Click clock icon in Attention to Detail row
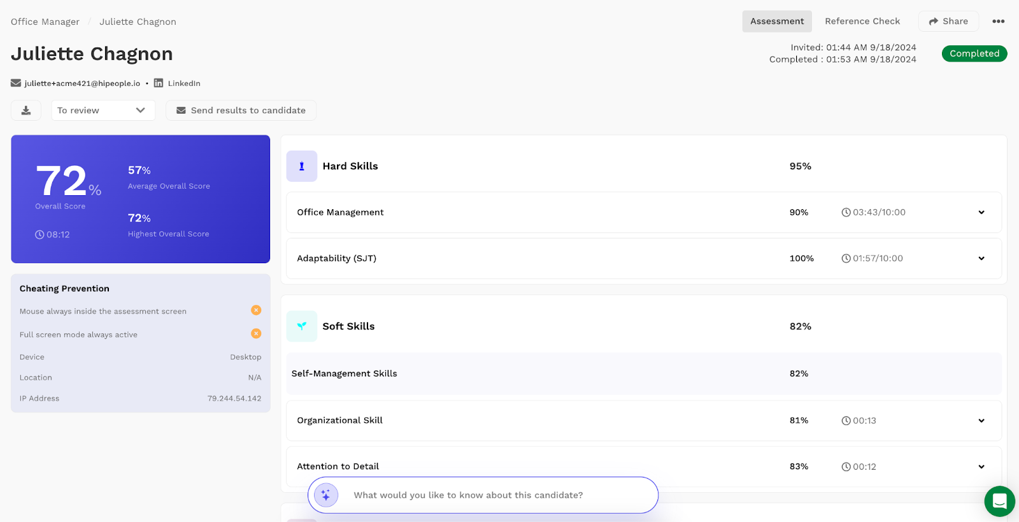 tap(846, 467)
